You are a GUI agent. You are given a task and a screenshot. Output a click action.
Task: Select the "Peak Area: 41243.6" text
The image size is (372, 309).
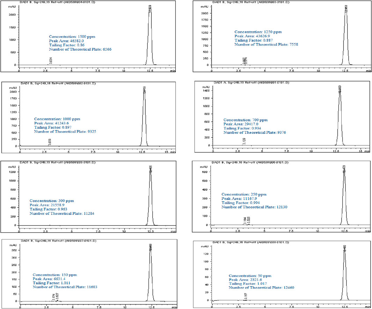51,123
